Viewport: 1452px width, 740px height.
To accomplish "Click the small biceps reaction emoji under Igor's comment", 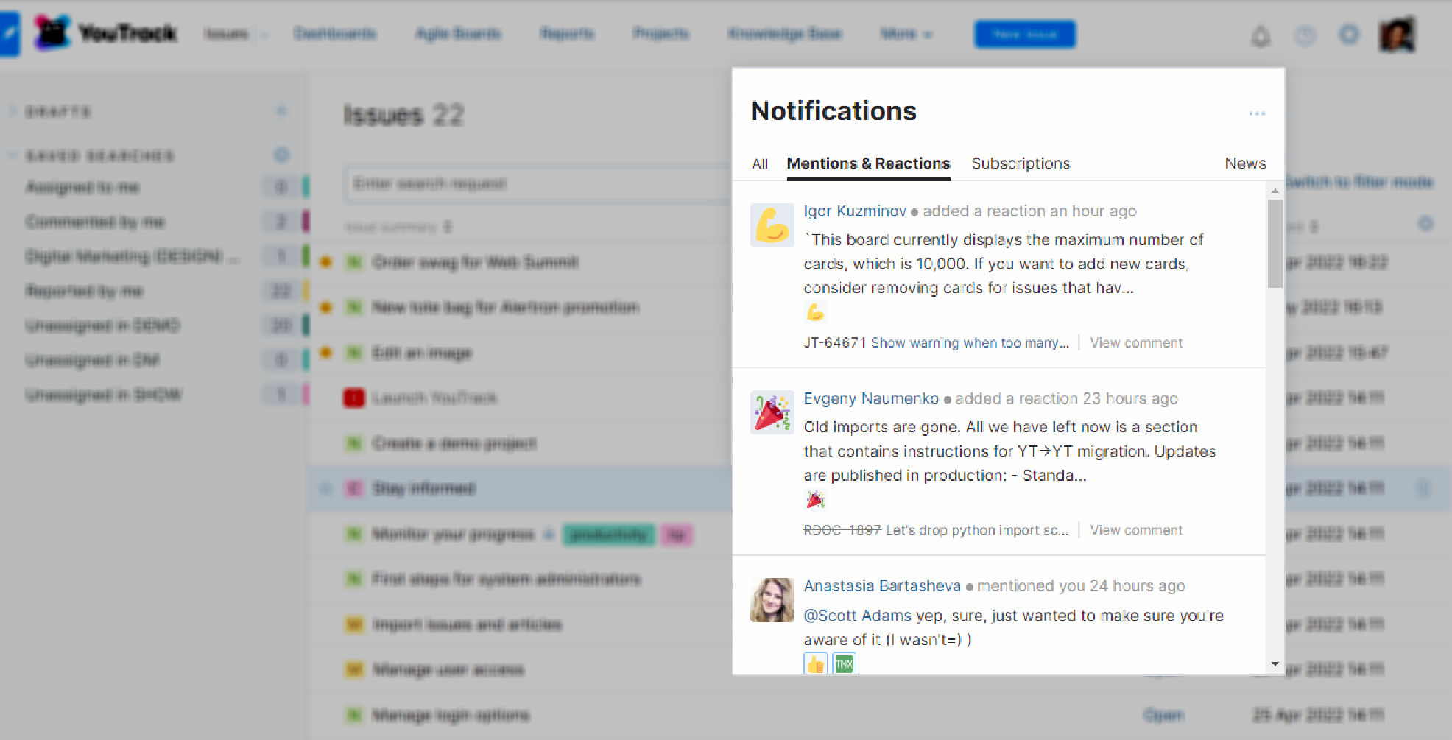I will [x=815, y=312].
